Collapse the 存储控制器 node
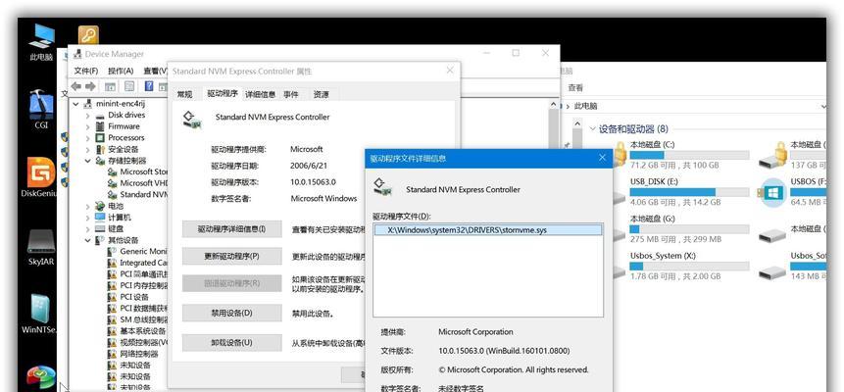844x392 pixels. [x=88, y=161]
